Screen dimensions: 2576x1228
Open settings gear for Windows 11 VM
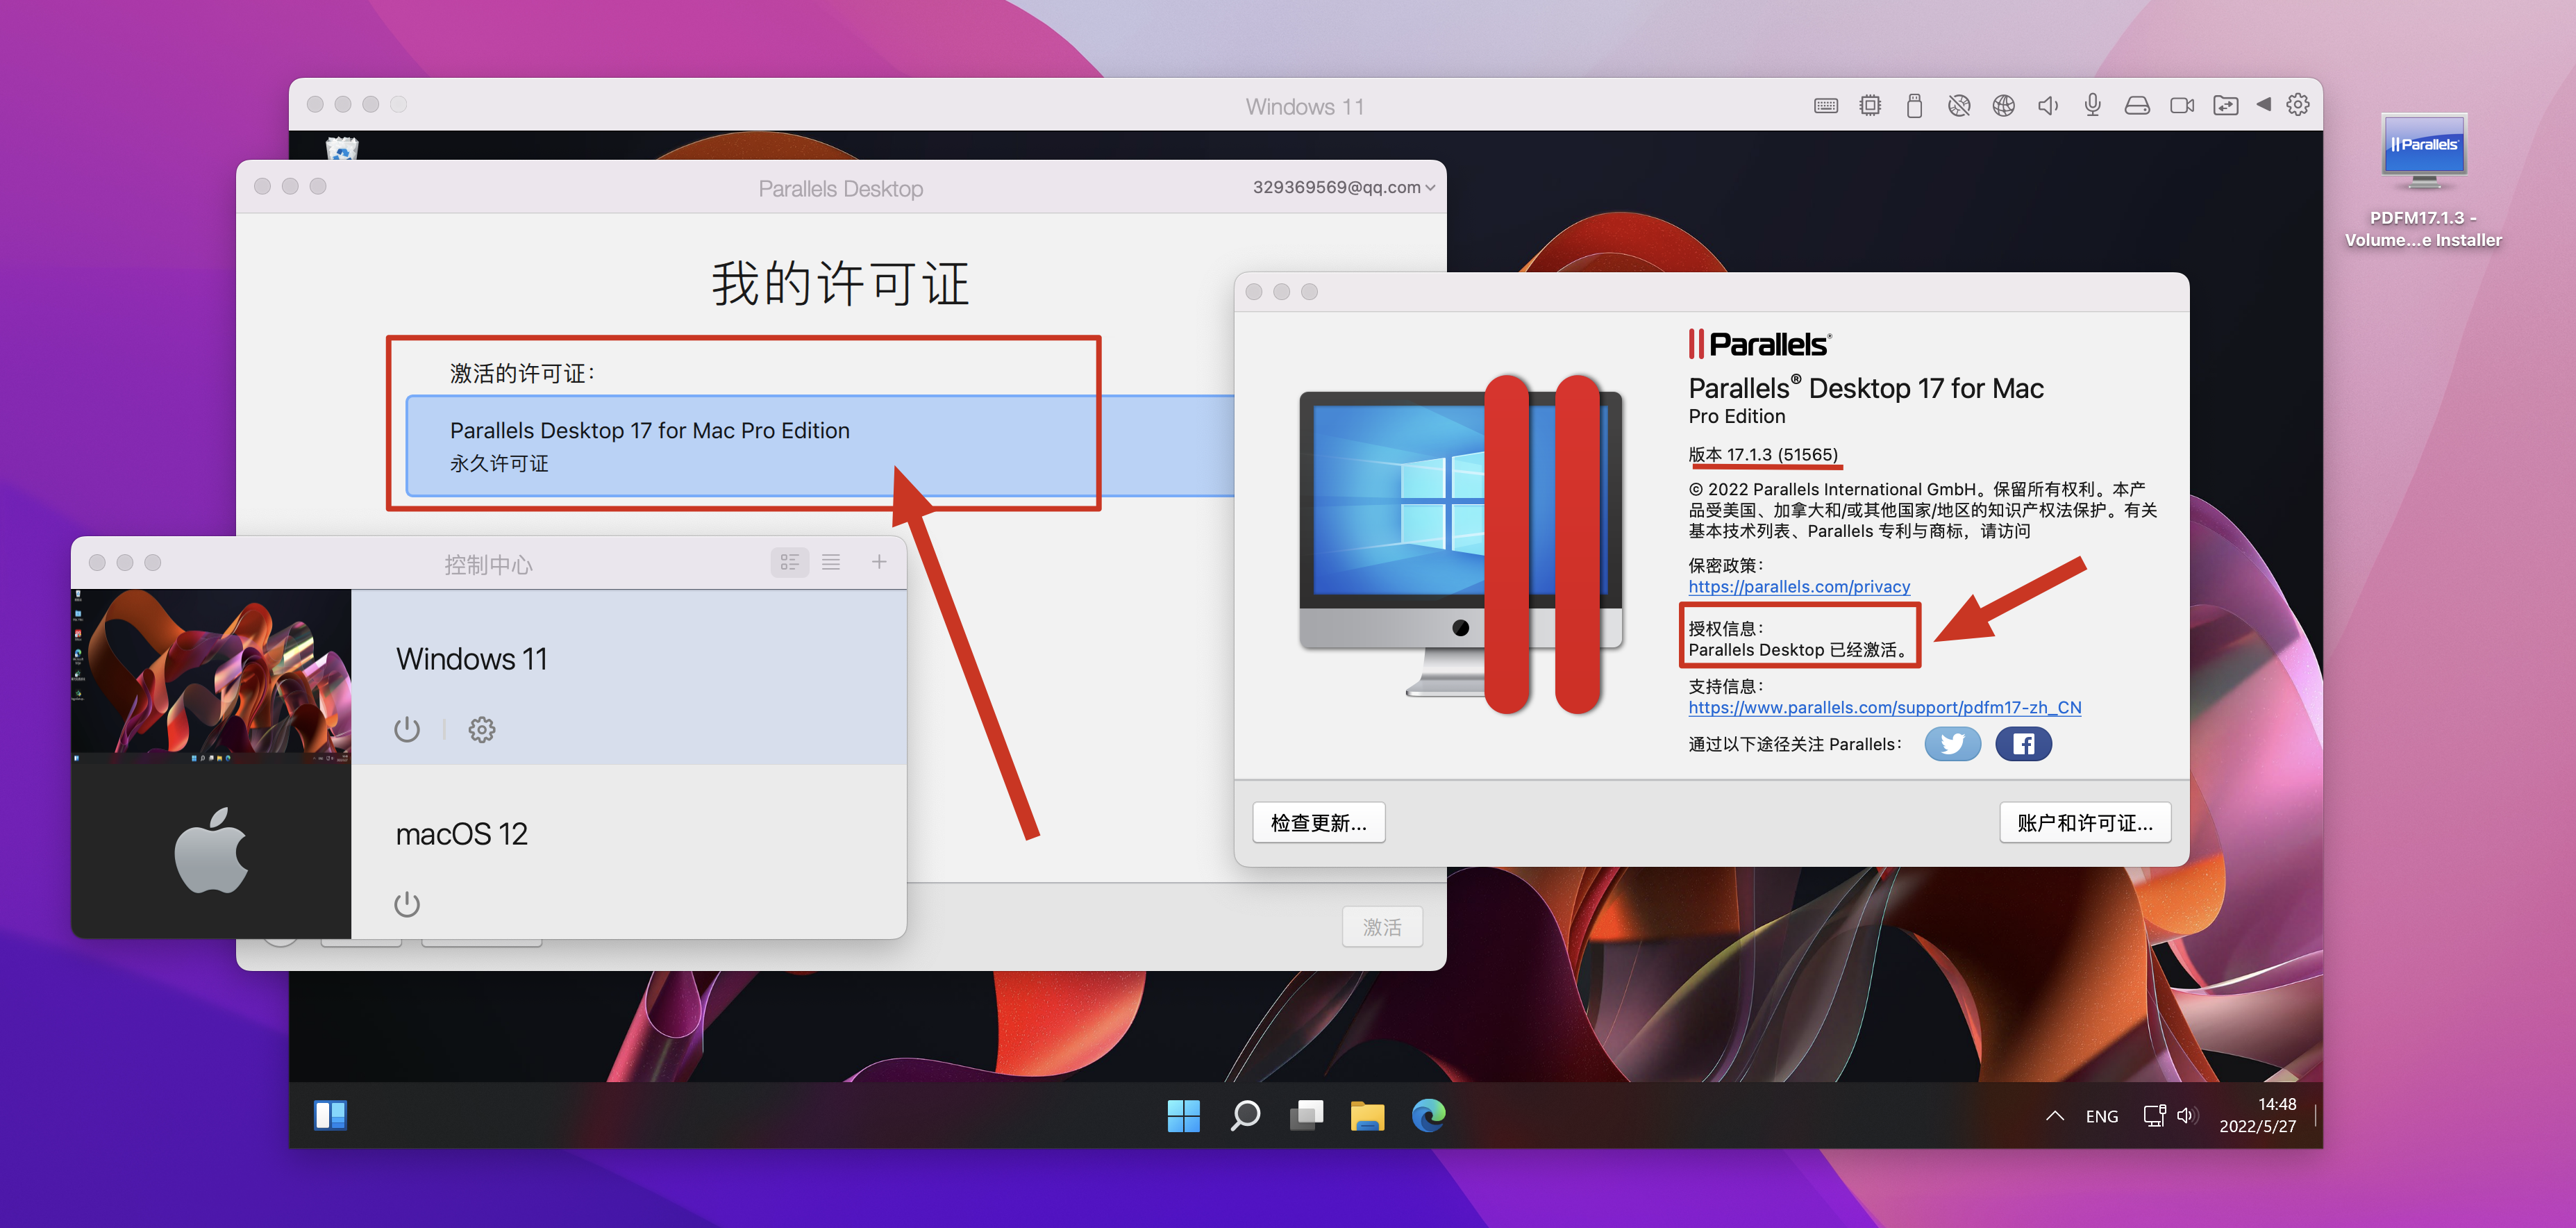pos(482,730)
